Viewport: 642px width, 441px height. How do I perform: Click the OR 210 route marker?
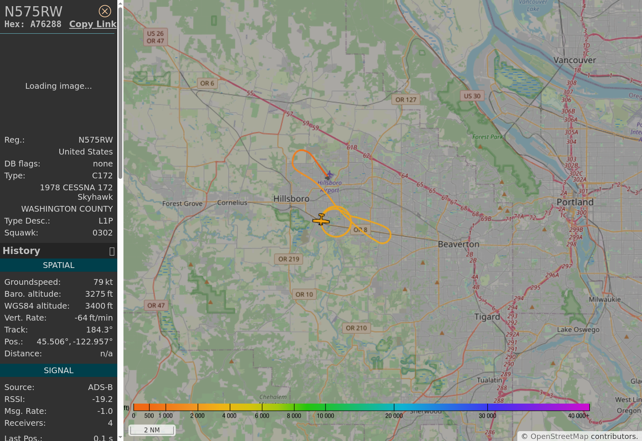point(356,328)
